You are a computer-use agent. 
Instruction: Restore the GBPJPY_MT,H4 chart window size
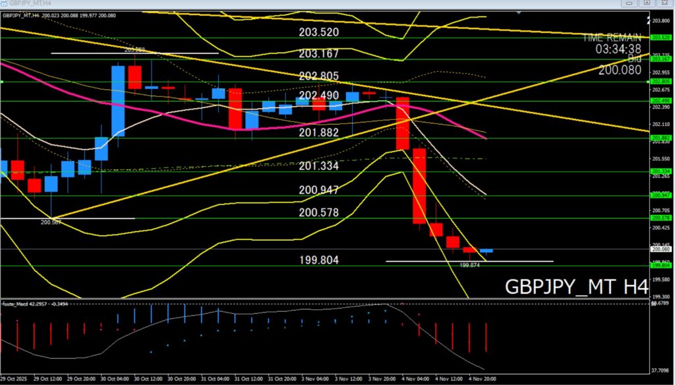click(646, 3)
